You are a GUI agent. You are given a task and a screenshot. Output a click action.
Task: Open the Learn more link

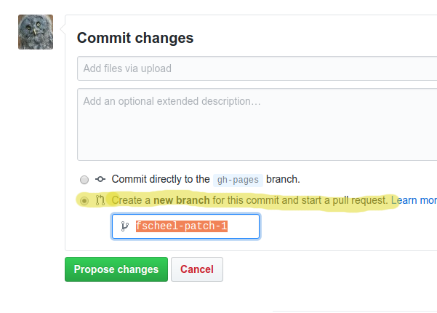[x=414, y=200]
